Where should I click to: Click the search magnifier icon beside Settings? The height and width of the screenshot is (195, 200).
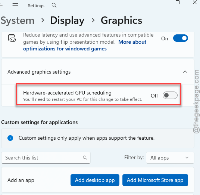[x=54, y=5]
